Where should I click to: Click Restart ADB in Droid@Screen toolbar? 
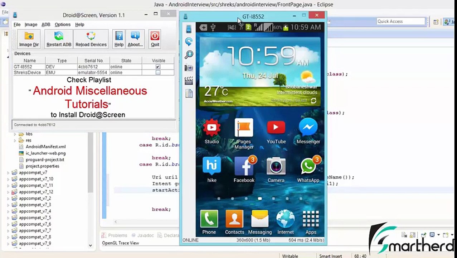pyautogui.click(x=59, y=39)
